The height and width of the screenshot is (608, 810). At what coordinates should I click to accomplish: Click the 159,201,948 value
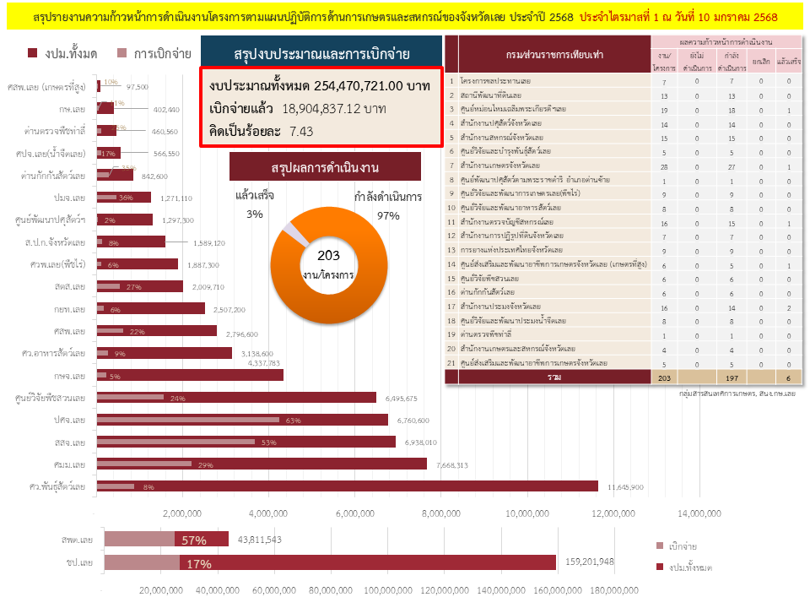pyautogui.click(x=590, y=562)
